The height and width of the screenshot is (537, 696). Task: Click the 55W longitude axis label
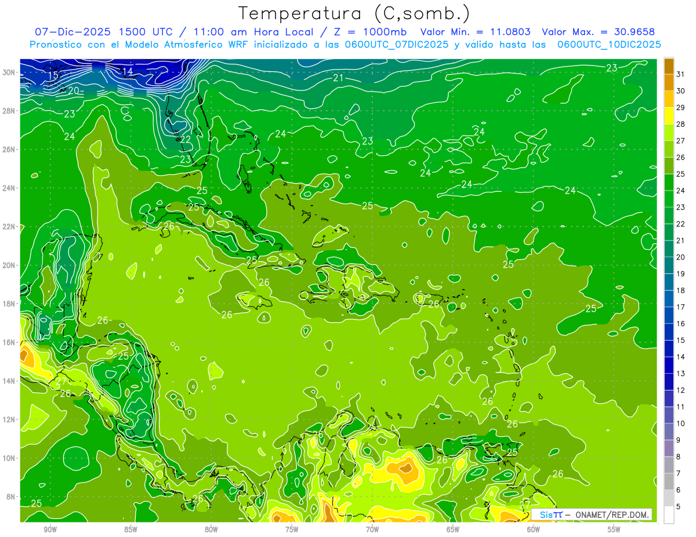tap(614, 529)
